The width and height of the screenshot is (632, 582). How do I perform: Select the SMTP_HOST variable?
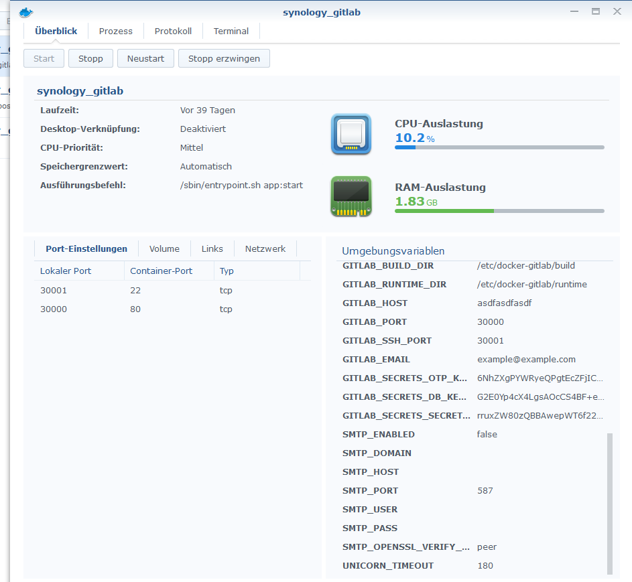tap(371, 472)
